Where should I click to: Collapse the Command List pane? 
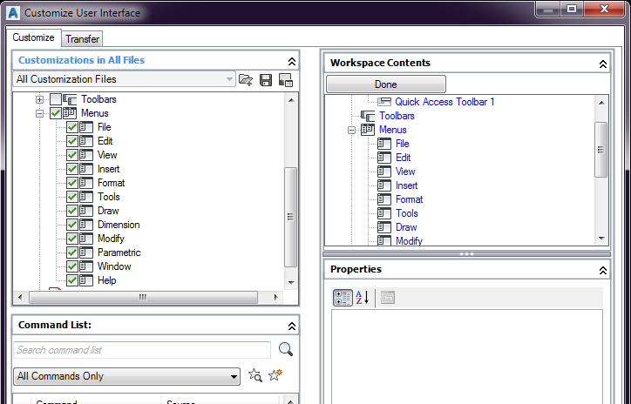292,326
